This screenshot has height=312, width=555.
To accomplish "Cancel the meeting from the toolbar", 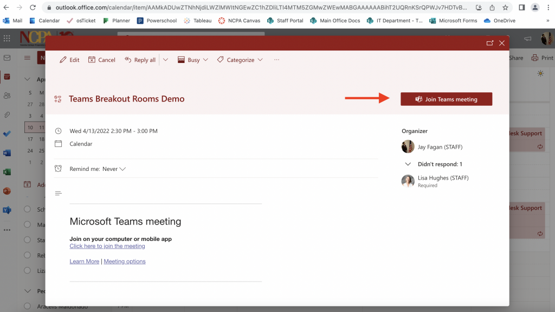I will click(102, 60).
